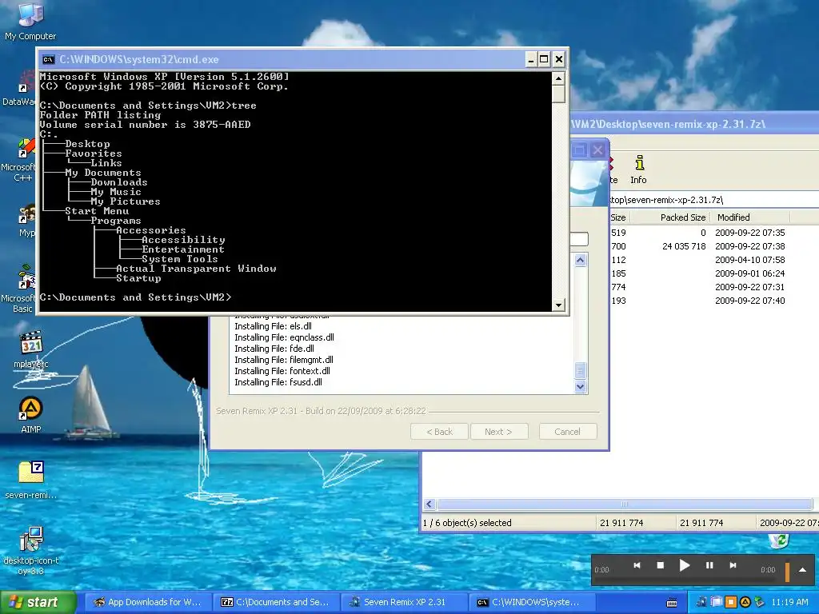Switch to App Downloads taskbar window
Screen dimensions: 819x614
click(147, 602)
